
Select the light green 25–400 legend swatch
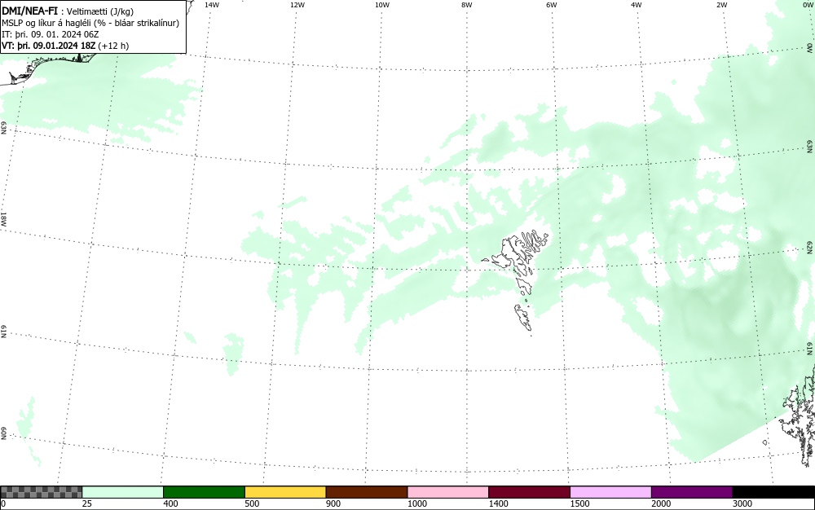coord(123,492)
